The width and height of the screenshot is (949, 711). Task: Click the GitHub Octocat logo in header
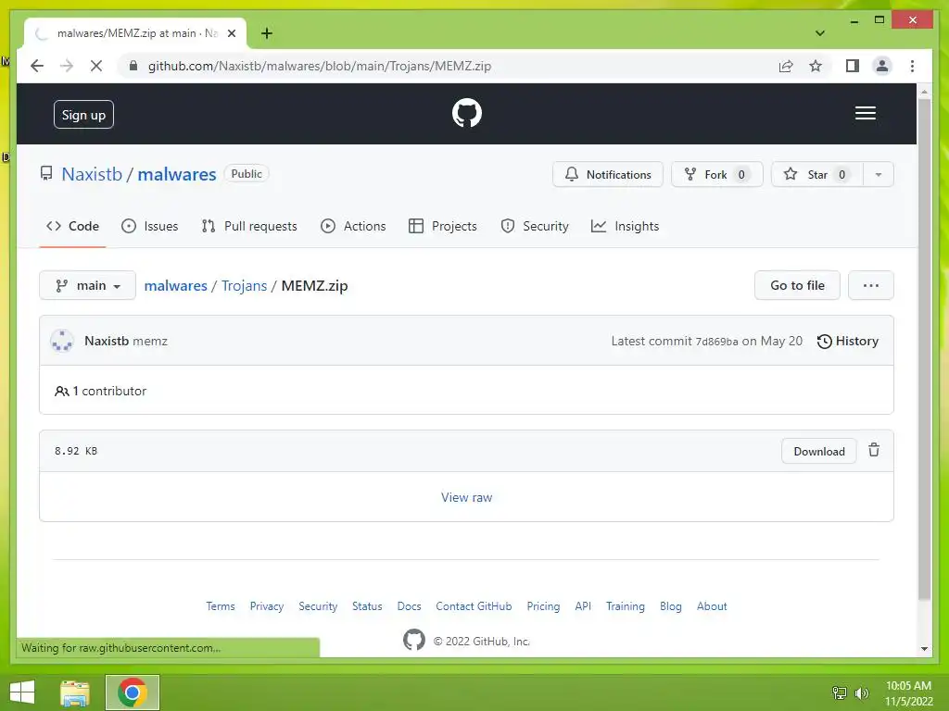click(x=467, y=113)
